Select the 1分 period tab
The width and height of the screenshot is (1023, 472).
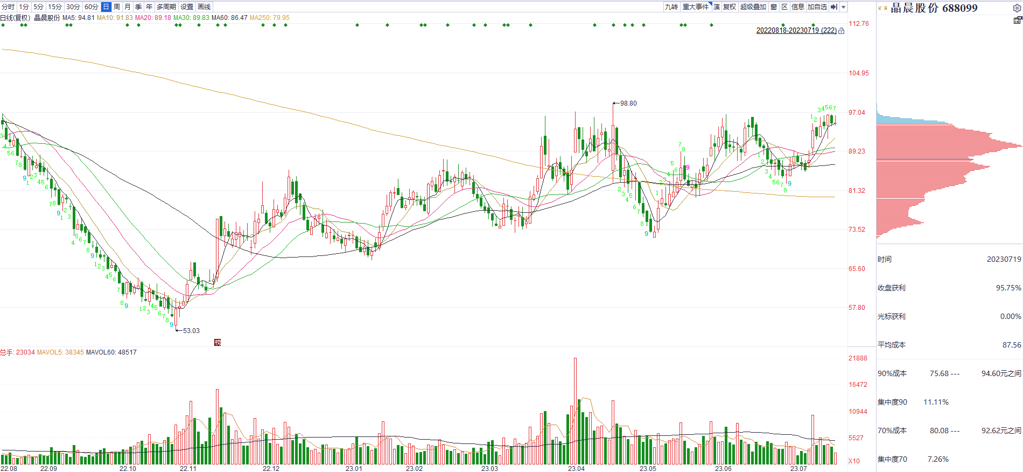pyautogui.click(x=24, y=7)
